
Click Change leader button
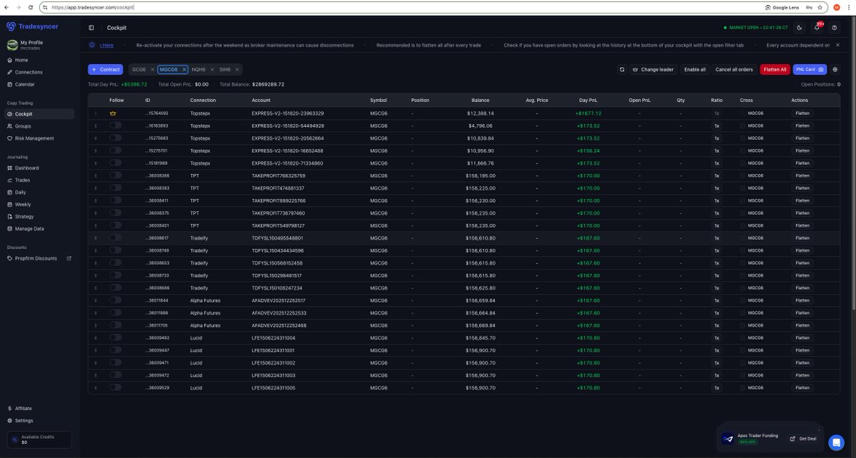click(653, 69)
